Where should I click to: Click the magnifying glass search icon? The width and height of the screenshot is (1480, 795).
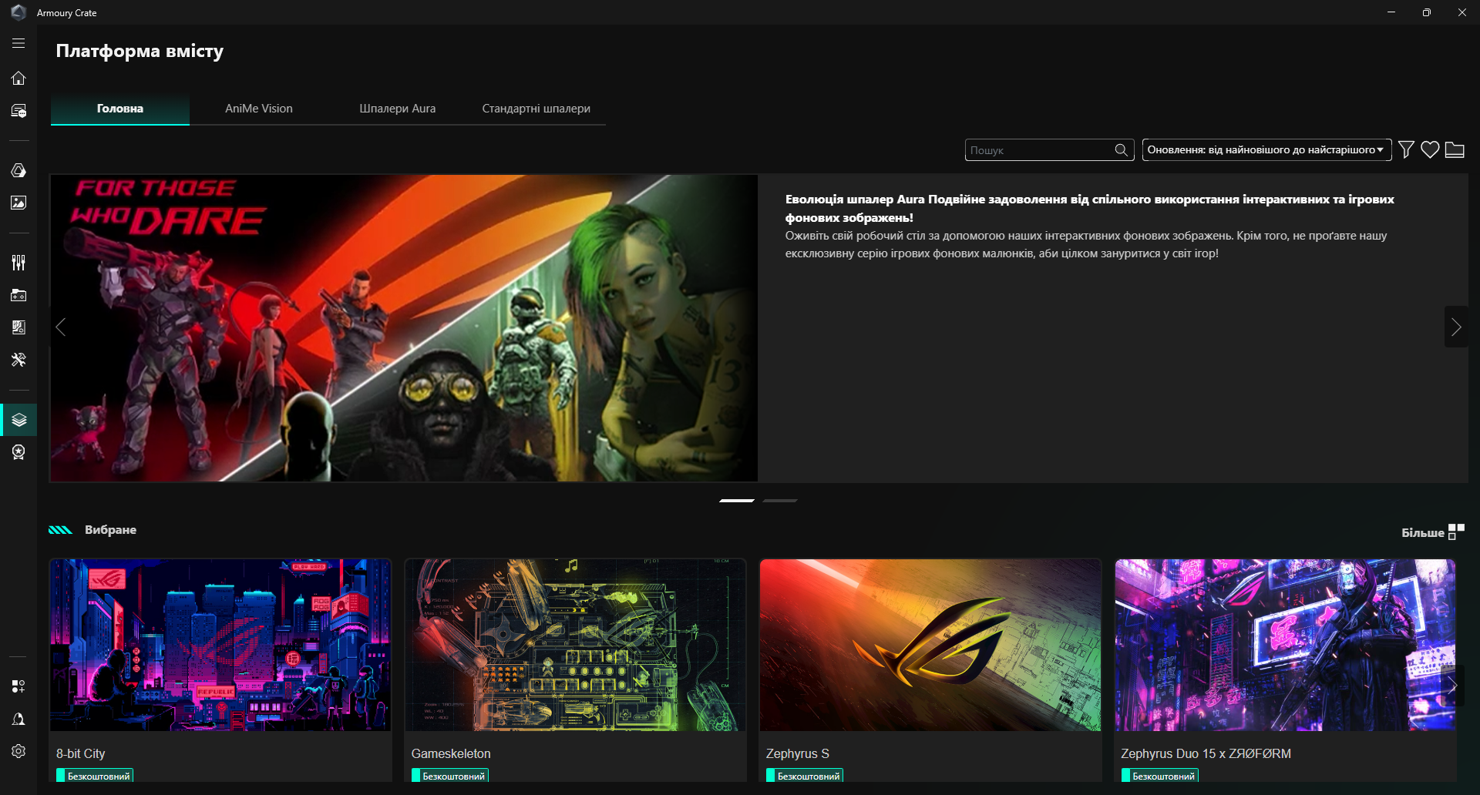coord(1122,150)
